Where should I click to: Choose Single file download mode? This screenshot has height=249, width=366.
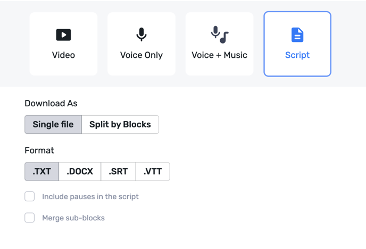pyautogui.click(x=53, y=124)
